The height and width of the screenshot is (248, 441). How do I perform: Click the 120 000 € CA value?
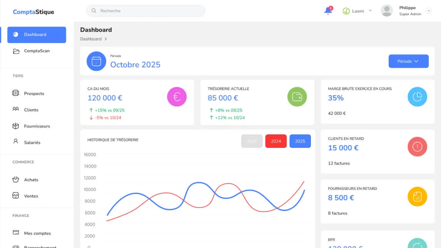coord(105,98)
